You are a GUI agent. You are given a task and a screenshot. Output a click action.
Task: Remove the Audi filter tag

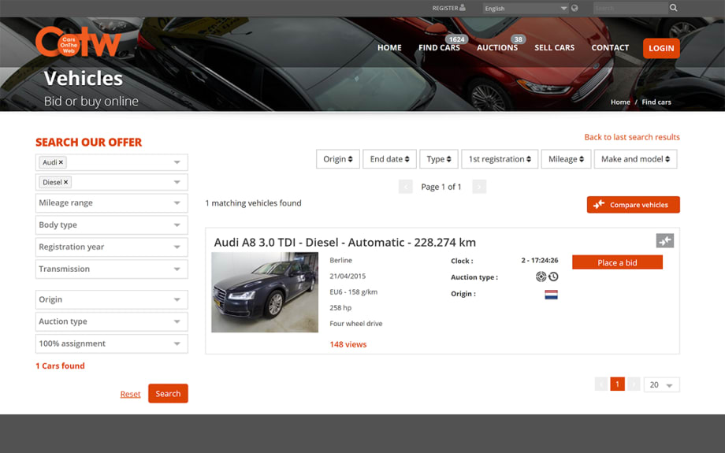coord(61,162)
